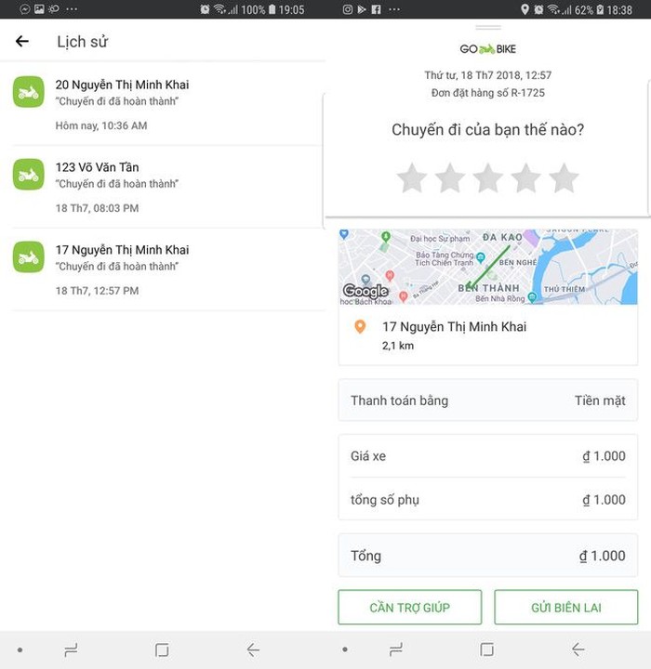This screenshot has width=651, height=669.
Task: Tap motorbike icon for 20 Nguyễn Thị Minh Khai
Action: (x=28, y=92)
